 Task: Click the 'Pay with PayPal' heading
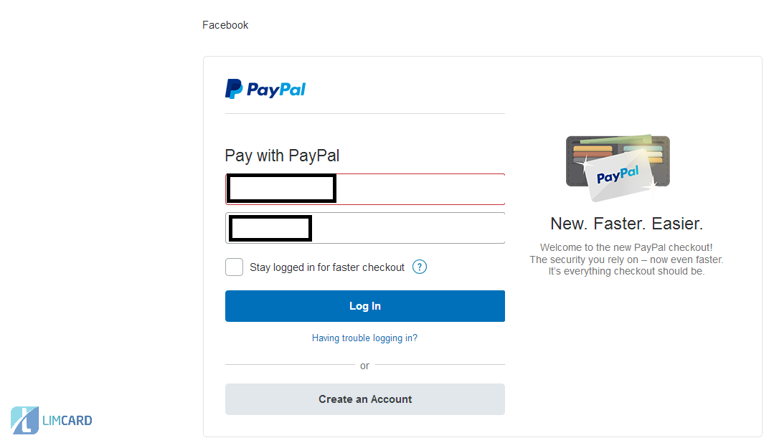[x=282, y=156]
